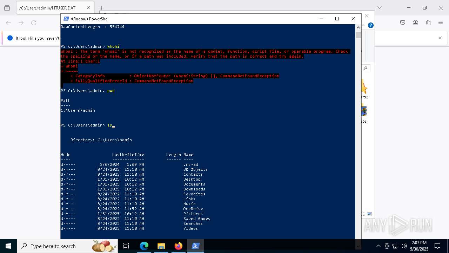
Task: Click the 'Saved Games' directory entry
Action: click(197, 219)
